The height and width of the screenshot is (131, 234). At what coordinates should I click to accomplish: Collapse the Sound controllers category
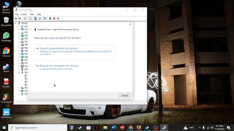19,72
